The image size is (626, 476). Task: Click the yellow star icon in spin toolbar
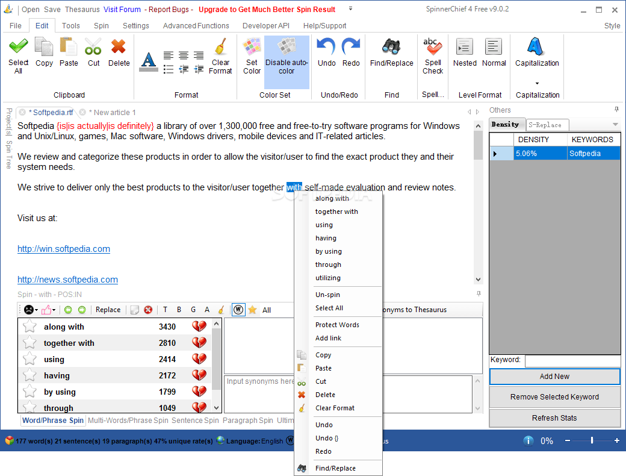[252, 310]
